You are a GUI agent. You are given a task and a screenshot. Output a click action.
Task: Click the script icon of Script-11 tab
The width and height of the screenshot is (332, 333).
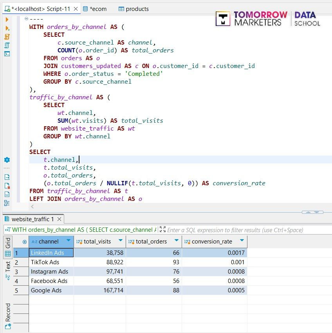pyautogui.click(x=7, y=9)
